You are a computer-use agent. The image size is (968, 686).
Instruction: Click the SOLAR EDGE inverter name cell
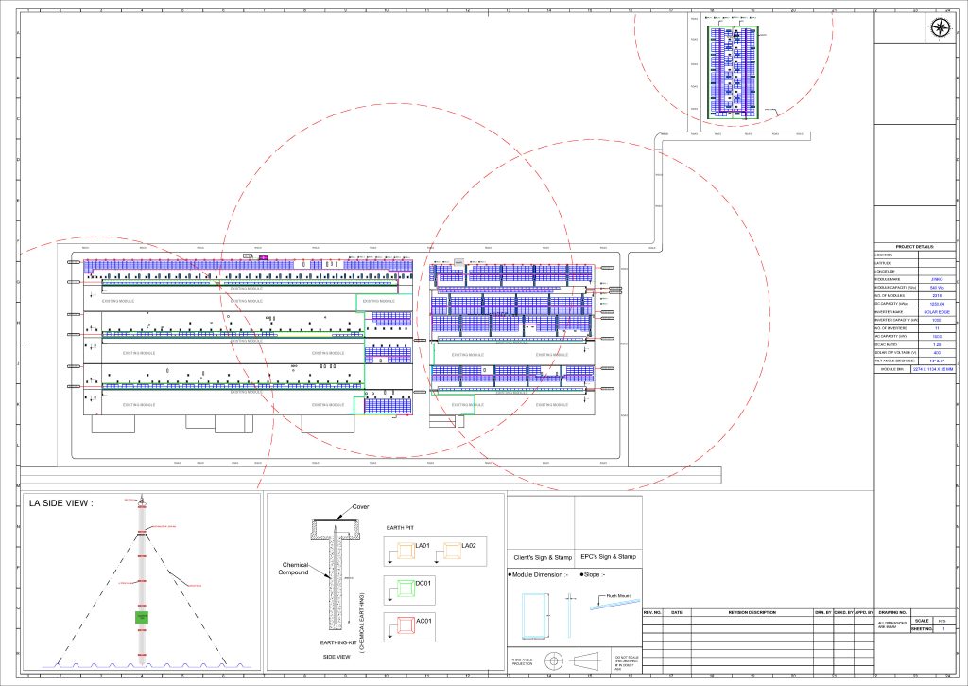pos(936,312)
